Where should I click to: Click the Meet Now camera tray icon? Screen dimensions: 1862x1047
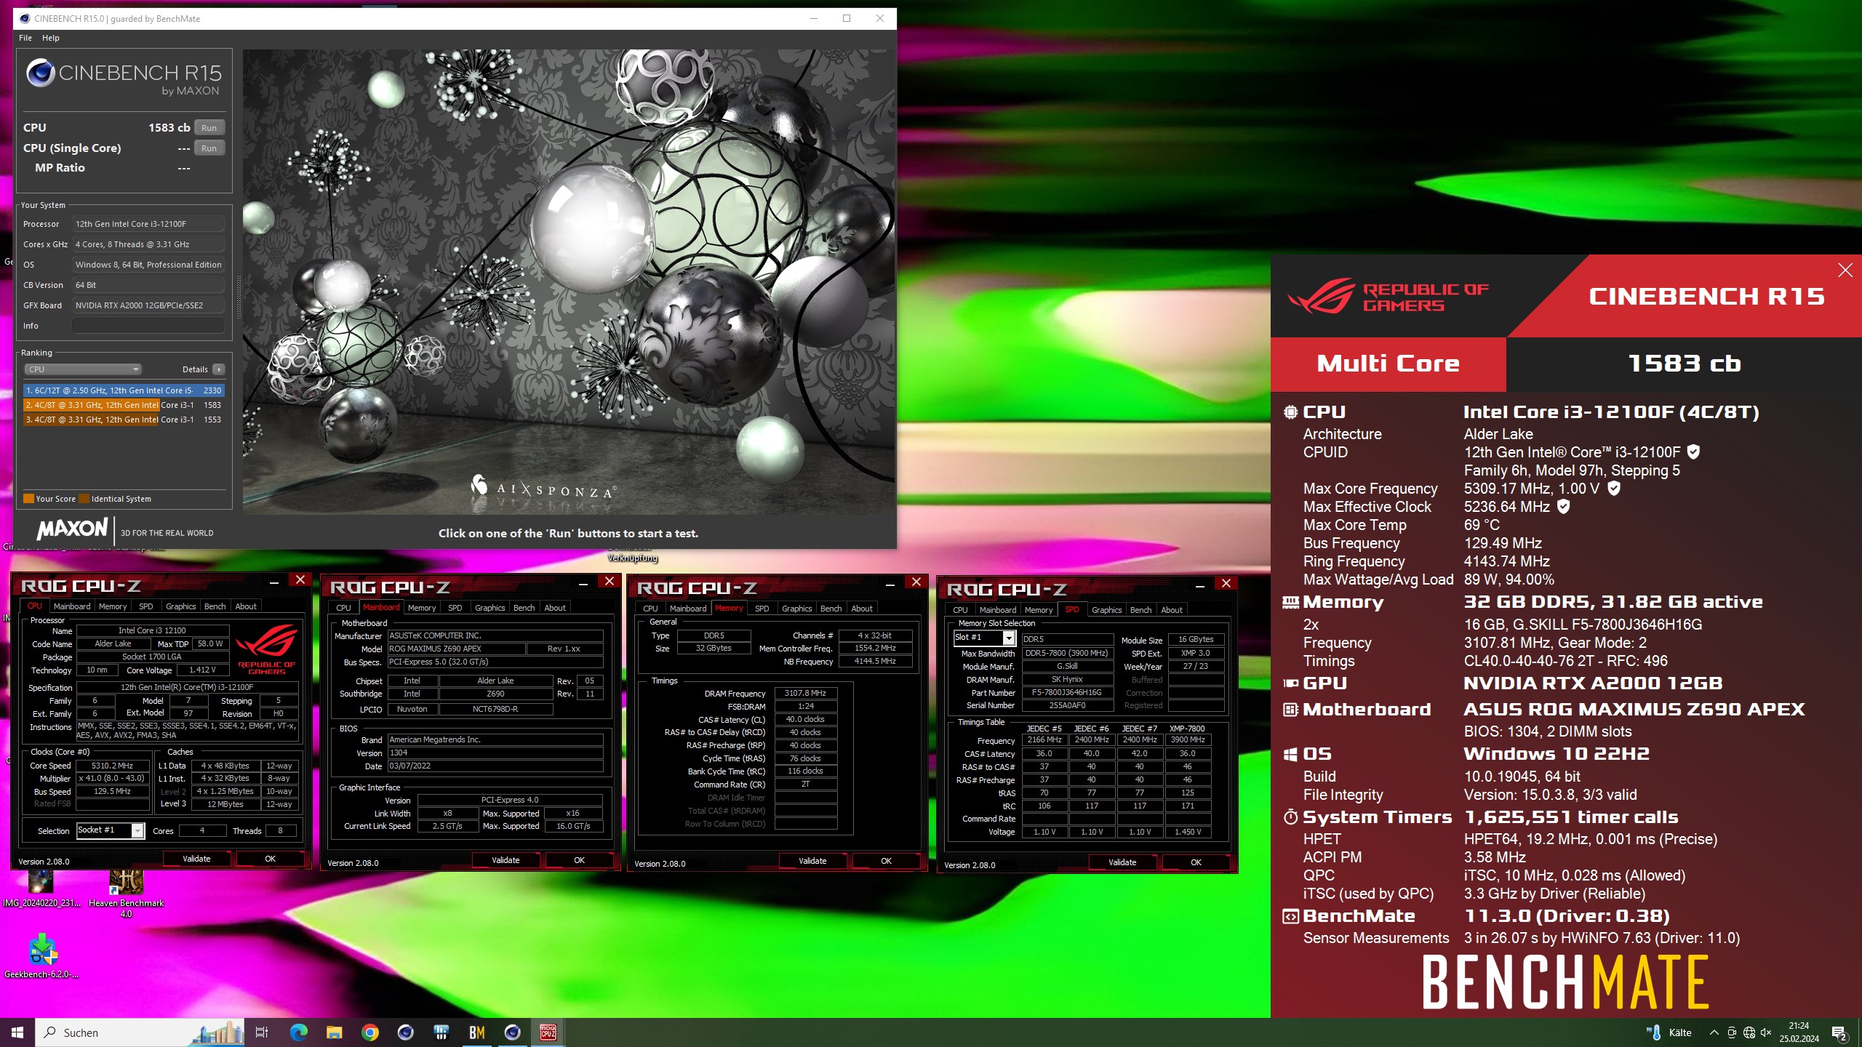coord(1732,1032)
